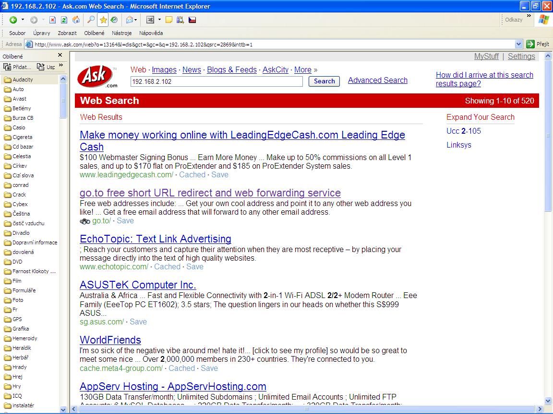The height and width of the screenshot is (414, 553).
Task: Refresh the page with the green arrows icon
Action: pyautogui.click(x=64, y=20)
